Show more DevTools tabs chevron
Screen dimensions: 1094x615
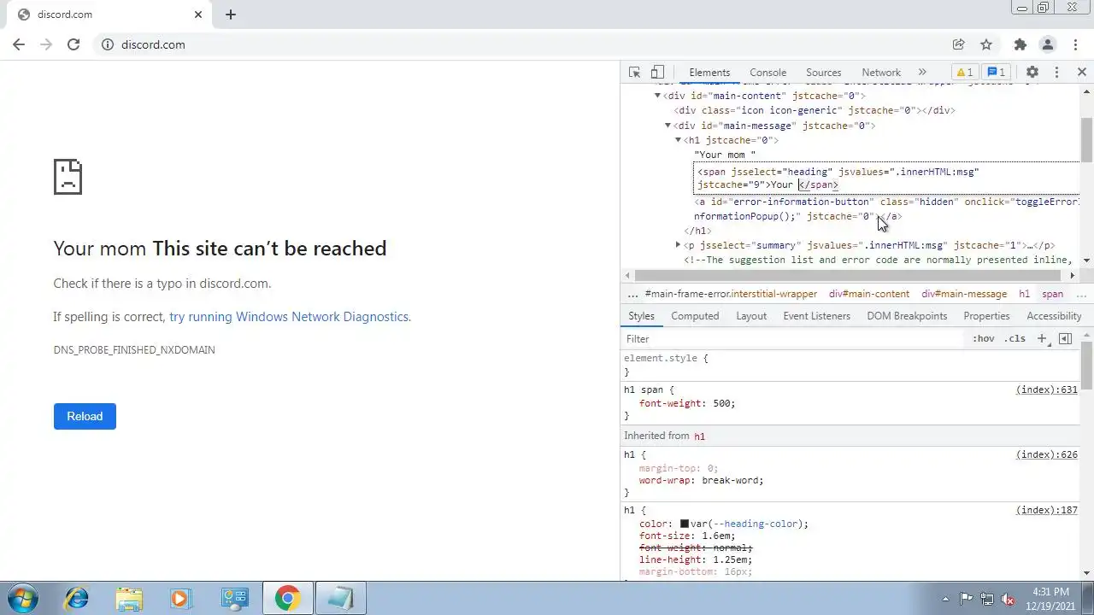(922, 73)
